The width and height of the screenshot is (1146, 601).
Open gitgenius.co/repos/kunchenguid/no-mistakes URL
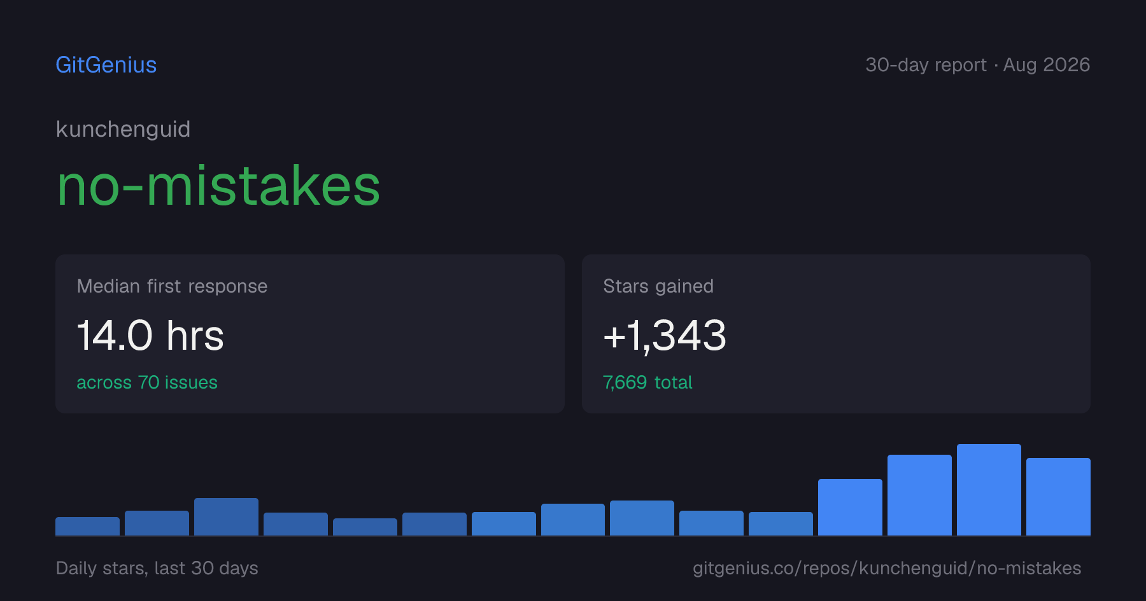coord(887,568)
